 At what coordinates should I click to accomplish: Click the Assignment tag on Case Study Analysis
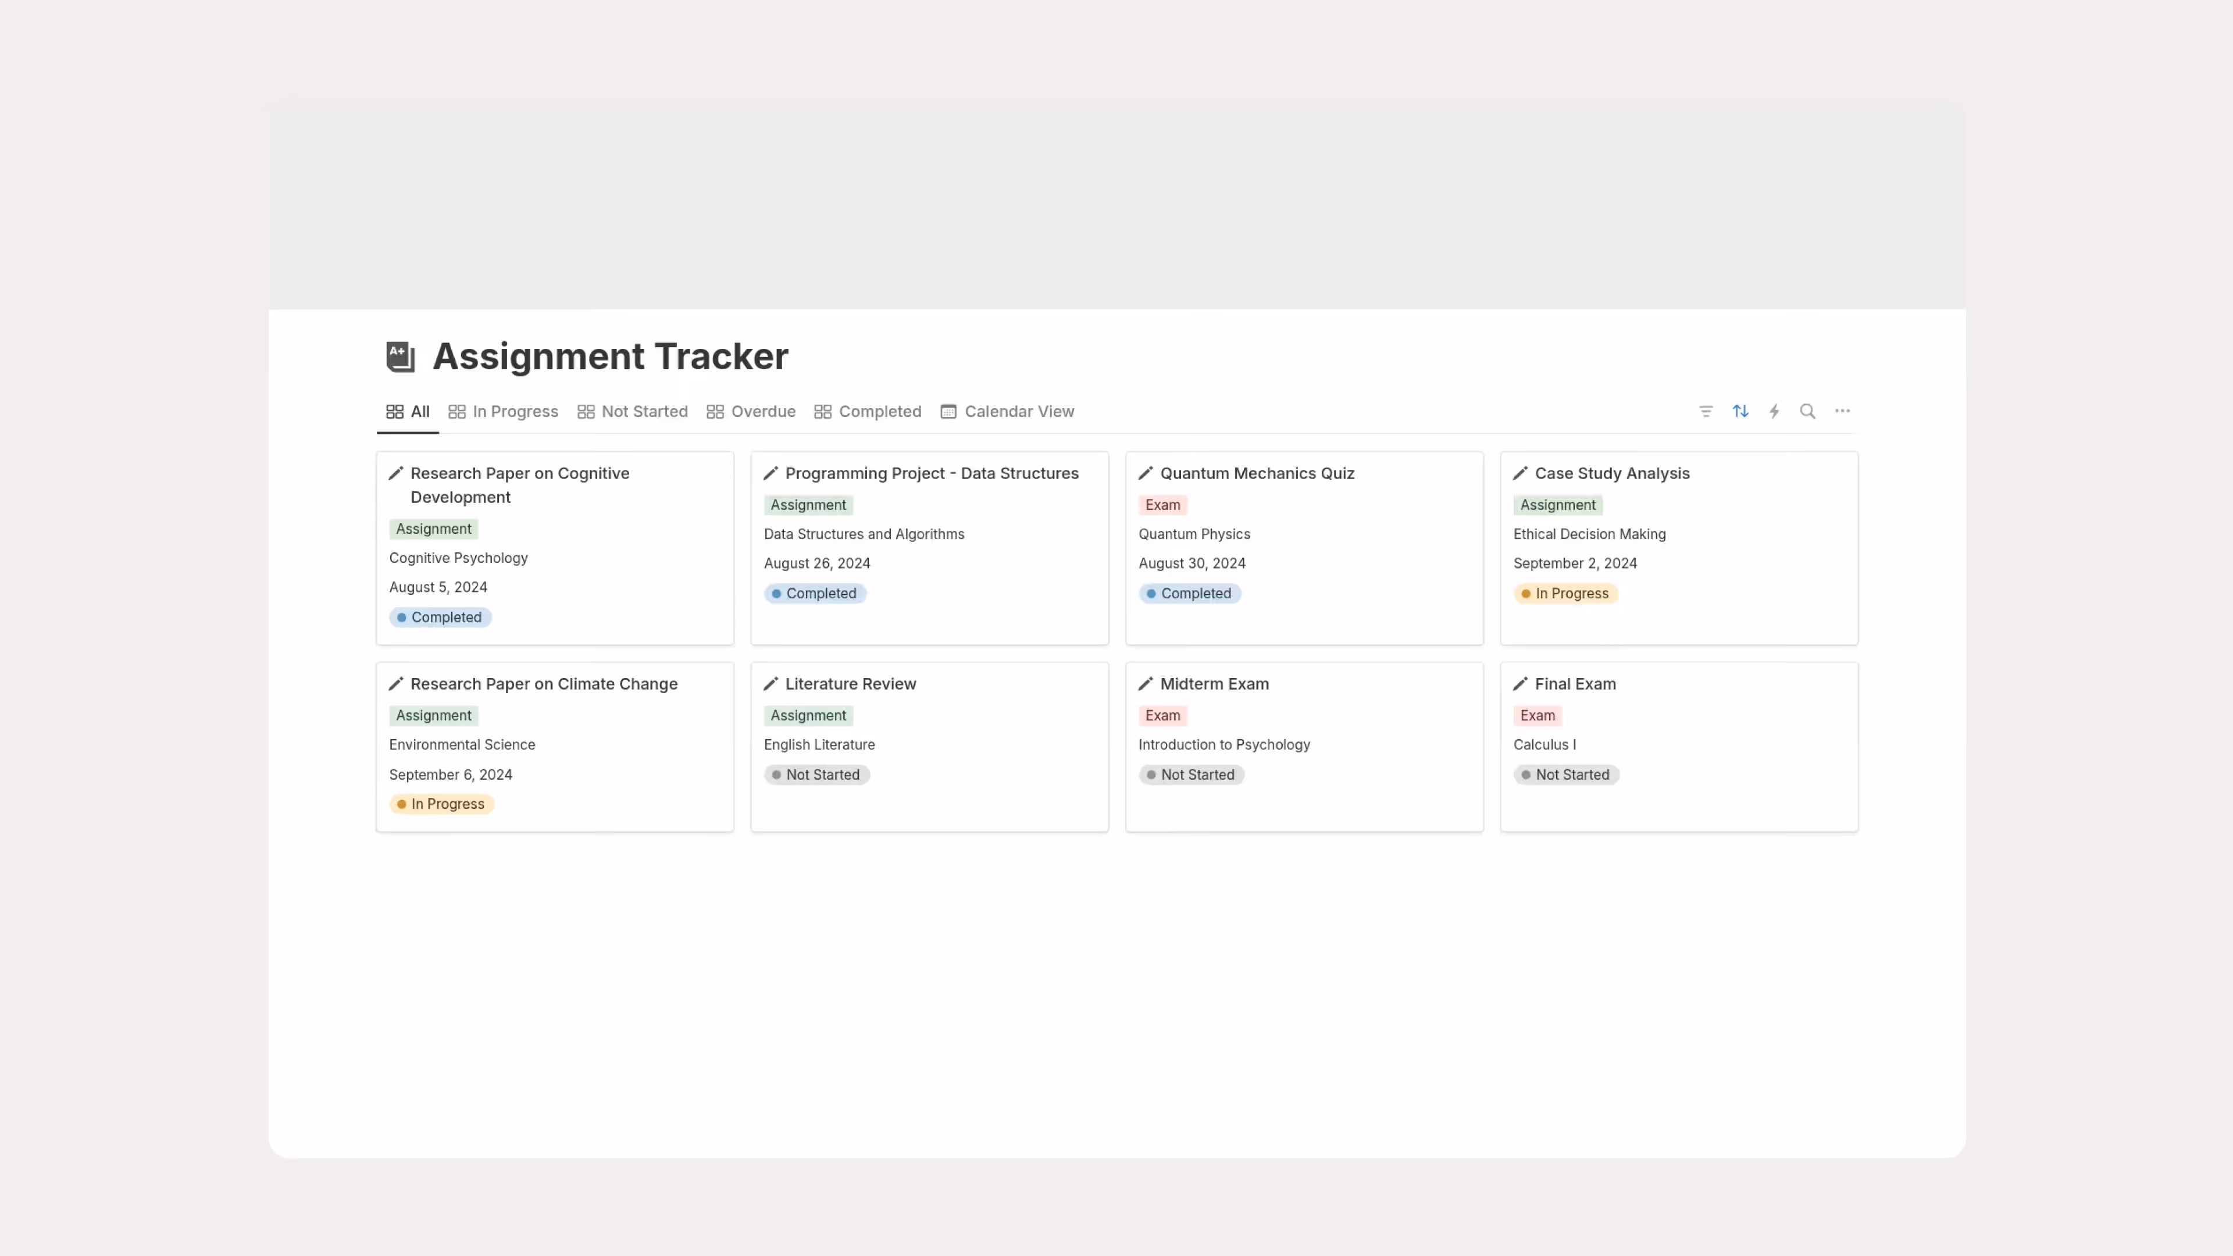coord(1557,505)
